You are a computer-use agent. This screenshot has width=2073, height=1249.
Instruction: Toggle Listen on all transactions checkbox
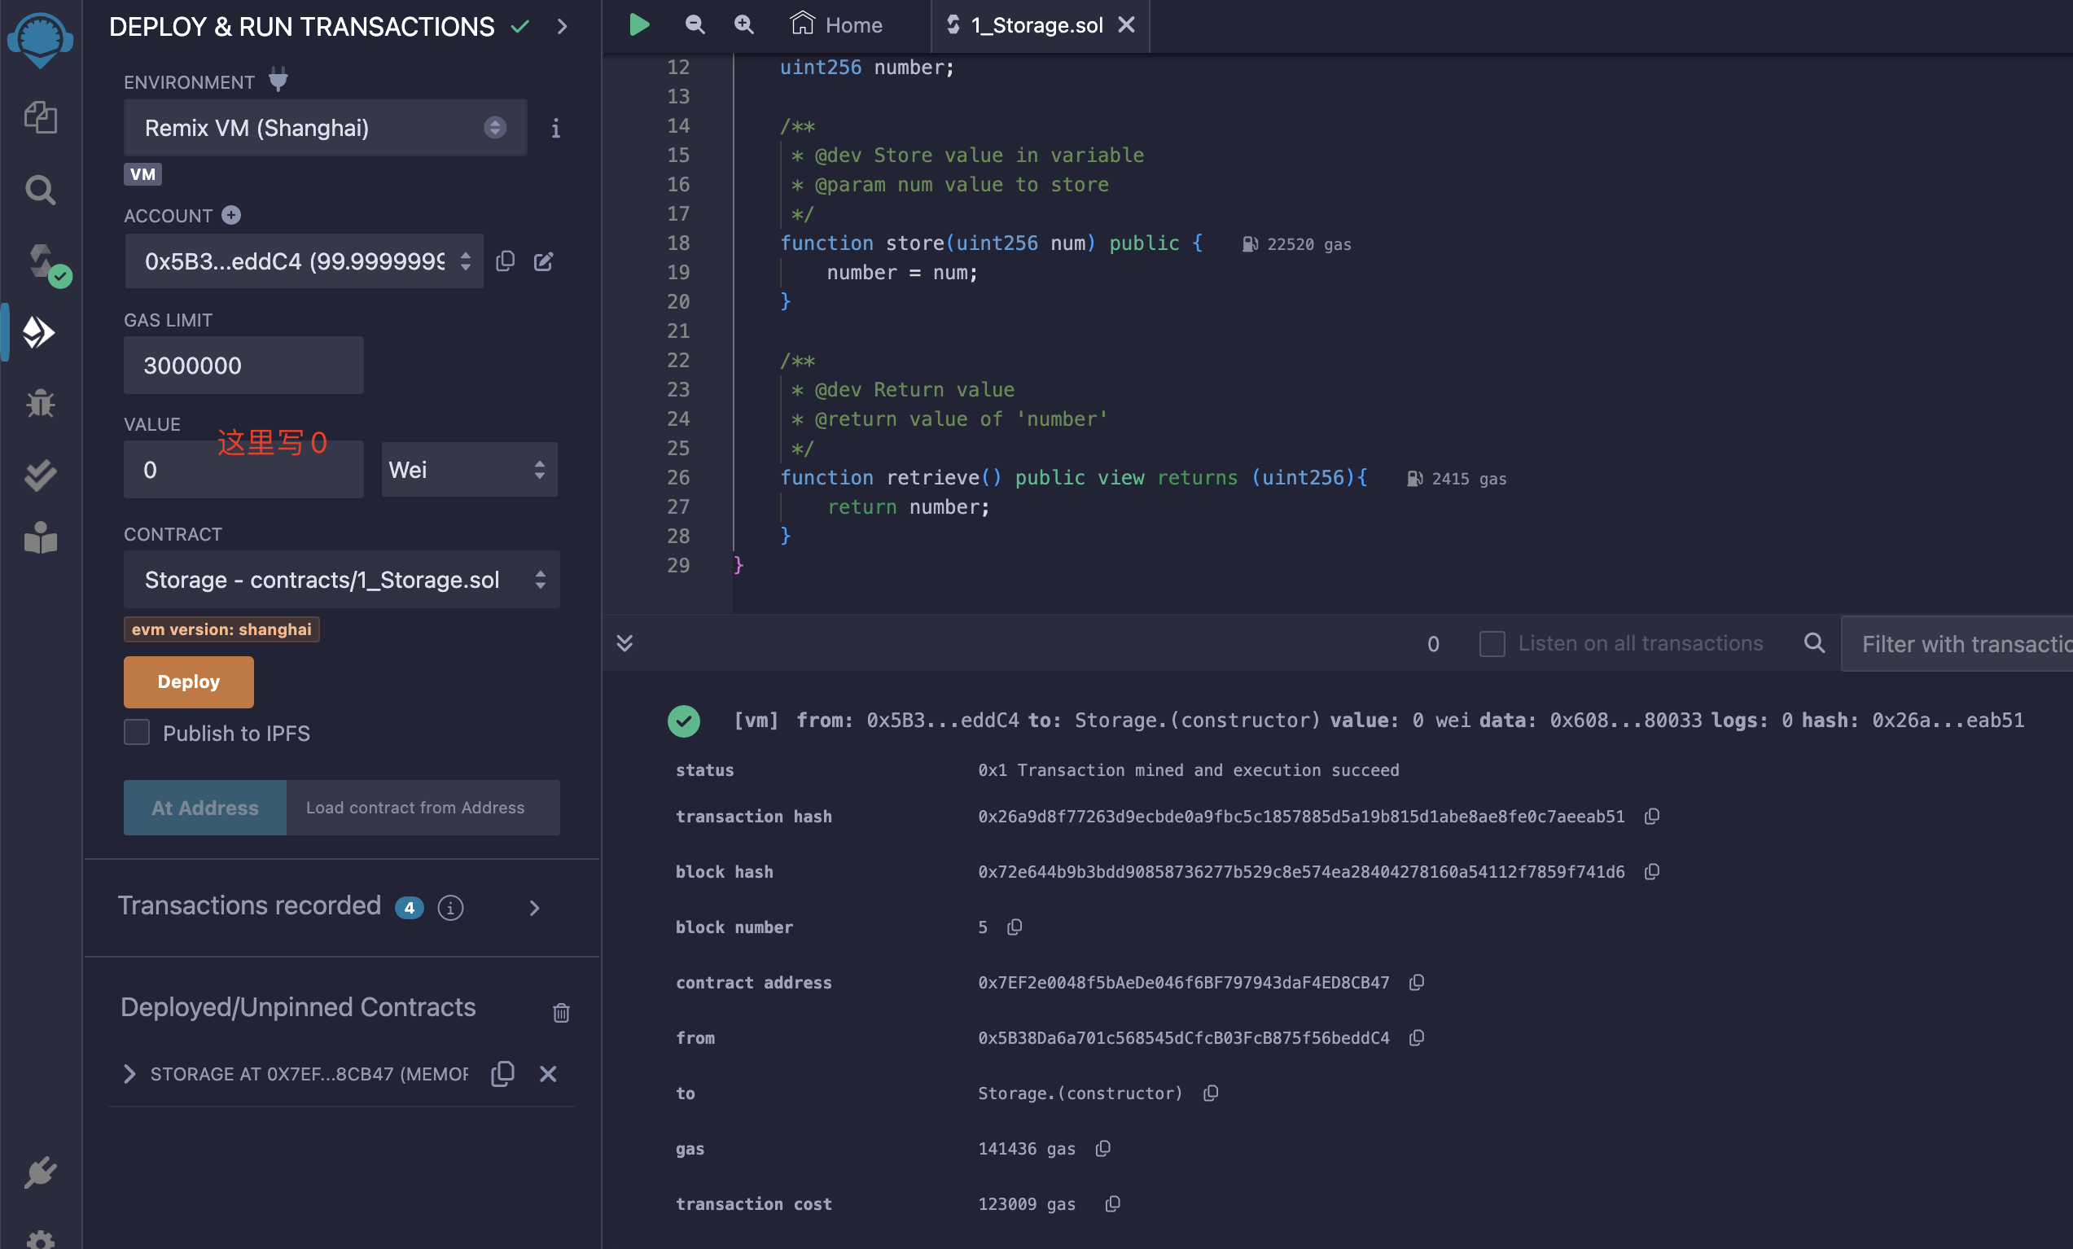click(1492, 644)
